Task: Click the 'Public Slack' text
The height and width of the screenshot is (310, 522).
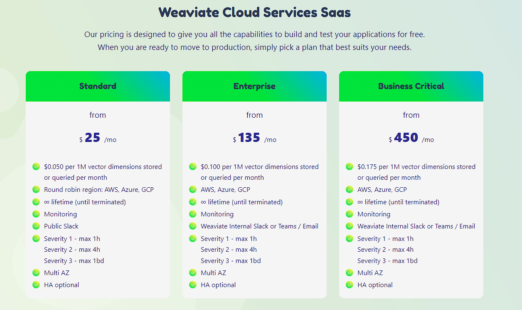Action: click(61, 226)
